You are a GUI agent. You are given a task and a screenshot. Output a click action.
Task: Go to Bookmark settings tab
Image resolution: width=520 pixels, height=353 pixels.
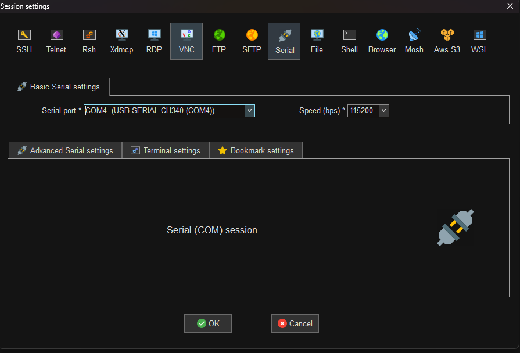(256, 150)
